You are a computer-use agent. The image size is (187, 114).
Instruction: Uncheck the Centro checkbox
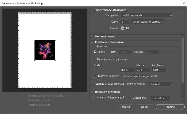(95, 52)
